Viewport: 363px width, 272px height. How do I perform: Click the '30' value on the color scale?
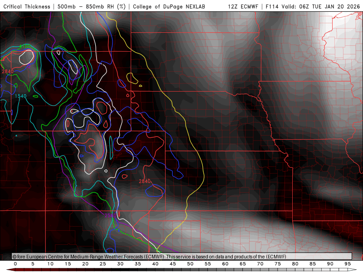pos(120,264)
